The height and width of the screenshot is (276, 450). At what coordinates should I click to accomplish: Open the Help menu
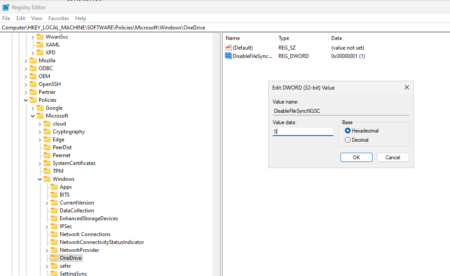(x=80, y=18)
